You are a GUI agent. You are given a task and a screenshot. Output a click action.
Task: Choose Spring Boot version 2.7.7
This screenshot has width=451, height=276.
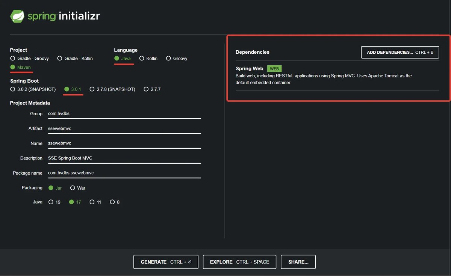click(x=152, y=89)
